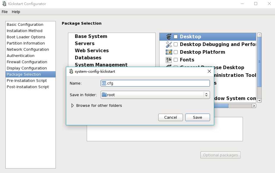The width and height of the screenshot is (275, 173).
Task: Open Network Configuration section
Action: 31,50
